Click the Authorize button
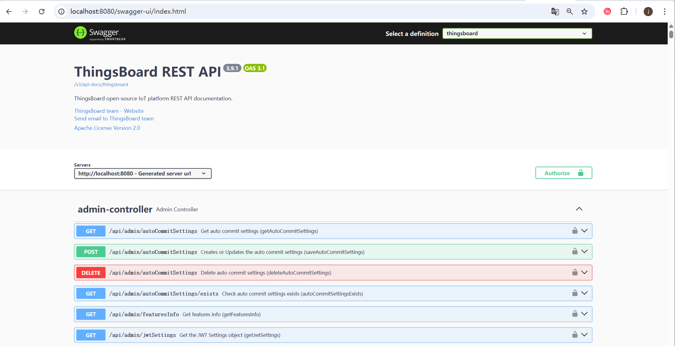This screenshot has width=675, height=346. click(563, 173)
